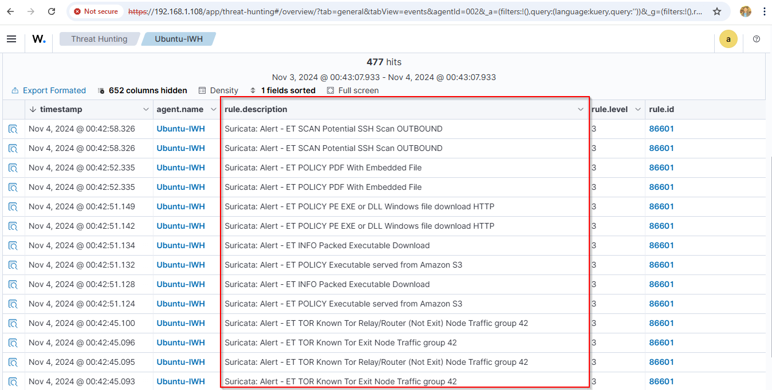Click the browser profile avatar icon
Screen dimensions: 772x390
[x=745, y=11]
